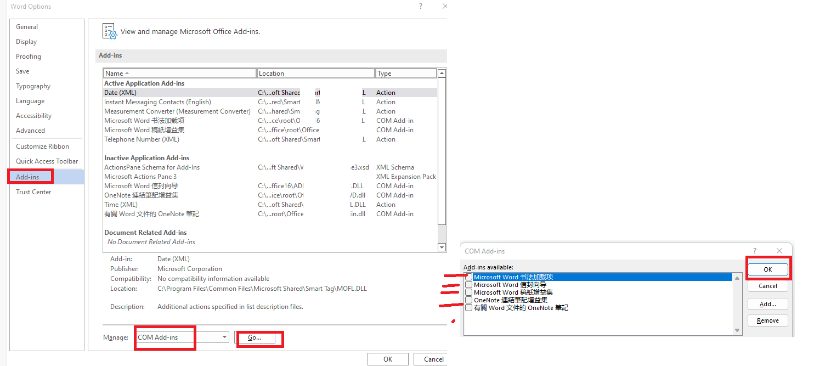
Task: Open Trust Center category
Action: 33,192
